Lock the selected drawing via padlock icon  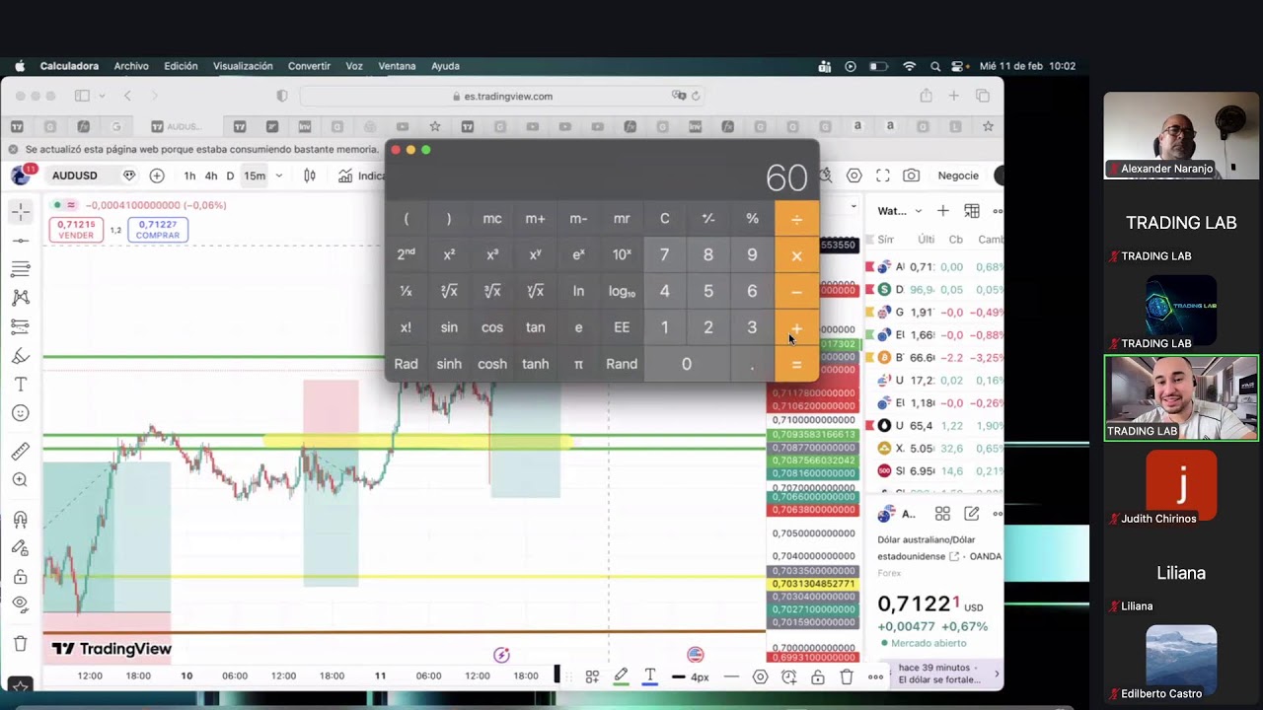tap(818, 676)
